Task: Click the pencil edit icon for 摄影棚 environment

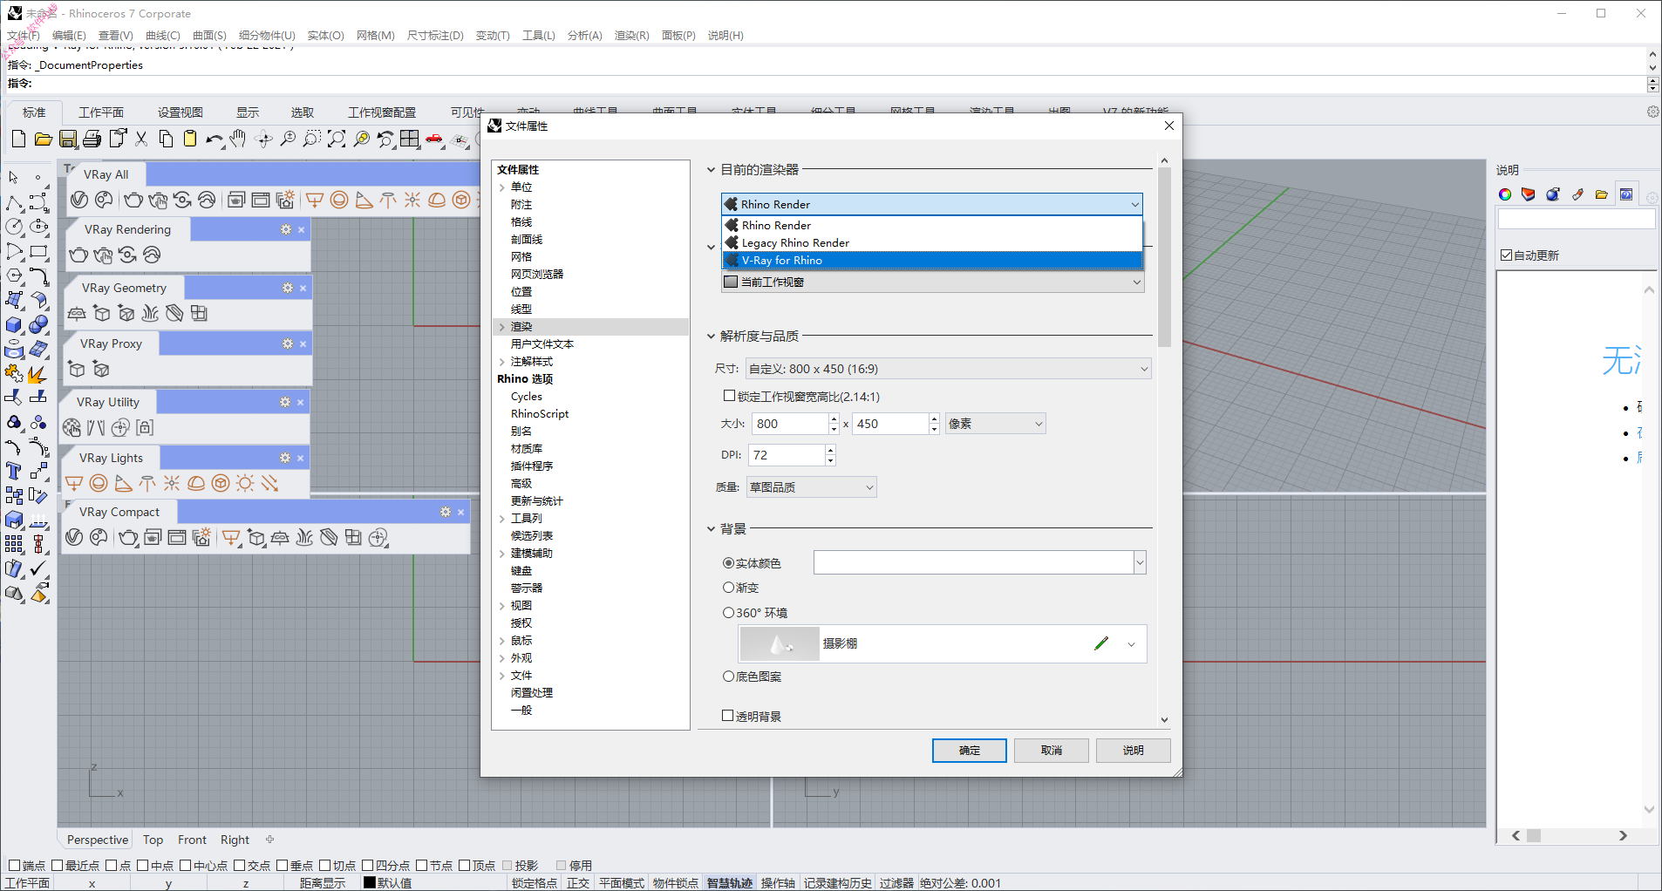Action: pos(1101,643)
